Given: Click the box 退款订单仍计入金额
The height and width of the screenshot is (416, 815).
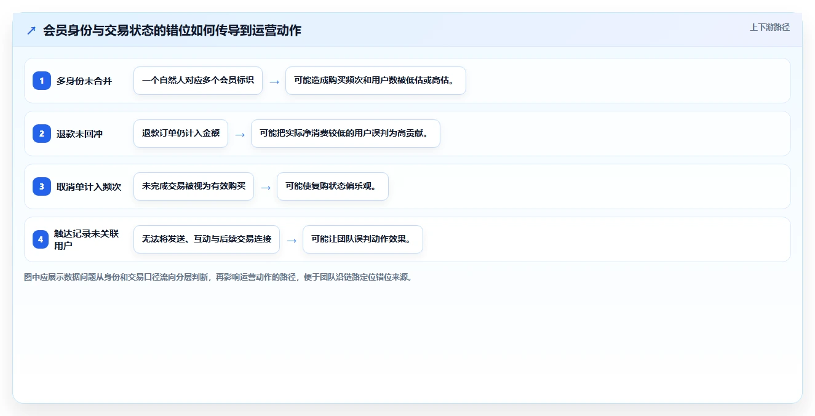Looking at the screenshot, I should [181, 134].
